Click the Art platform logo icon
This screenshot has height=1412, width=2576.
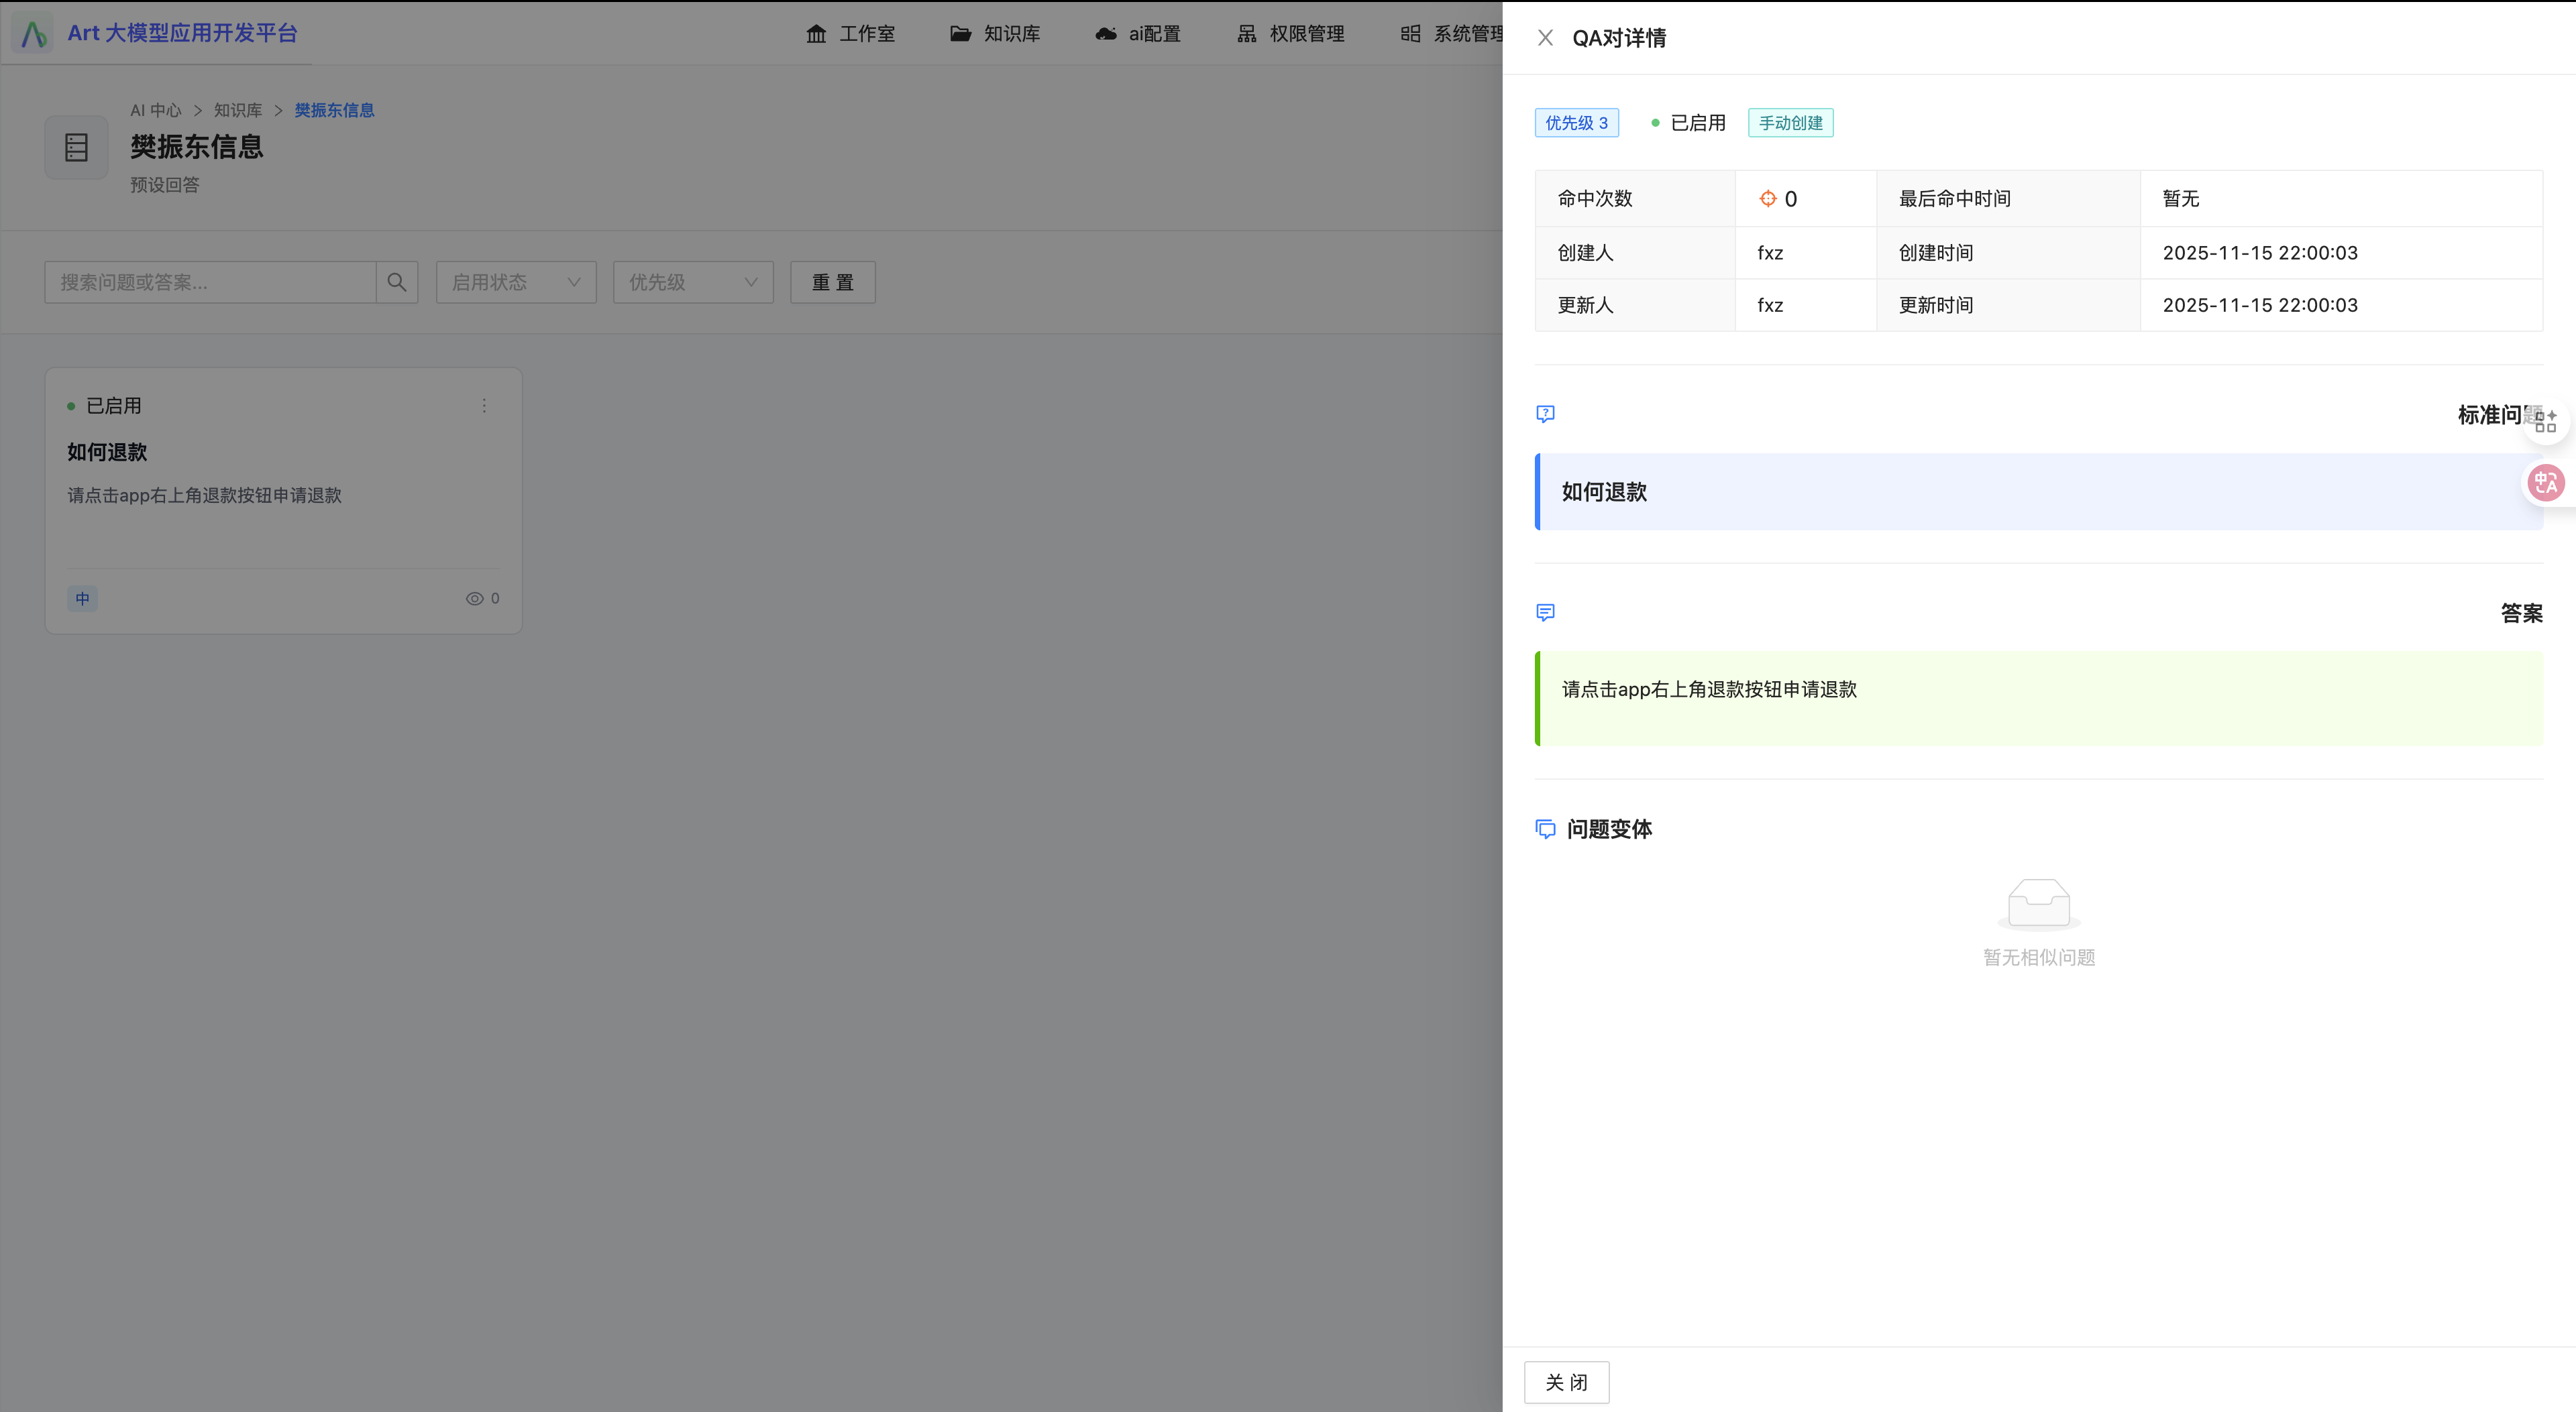pyautogui.click(x=34, y=34)
